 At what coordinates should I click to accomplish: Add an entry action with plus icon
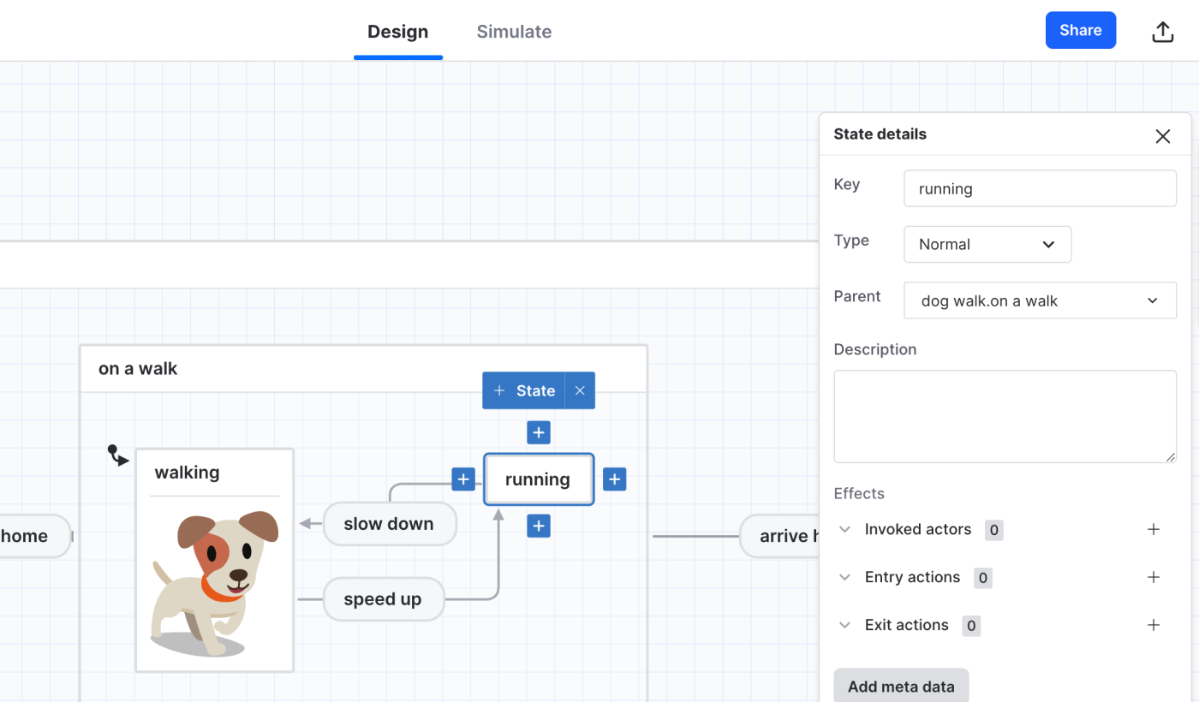(1154, 577)
